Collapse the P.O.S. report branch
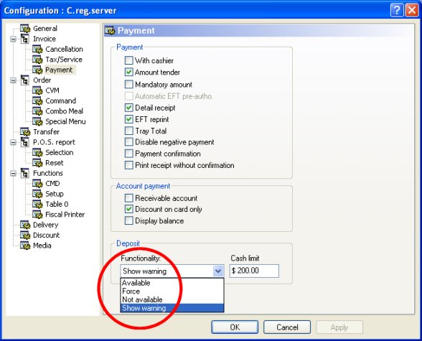This screenshot has width=422, height=341. pyautogui.click(x=13, y=143)
